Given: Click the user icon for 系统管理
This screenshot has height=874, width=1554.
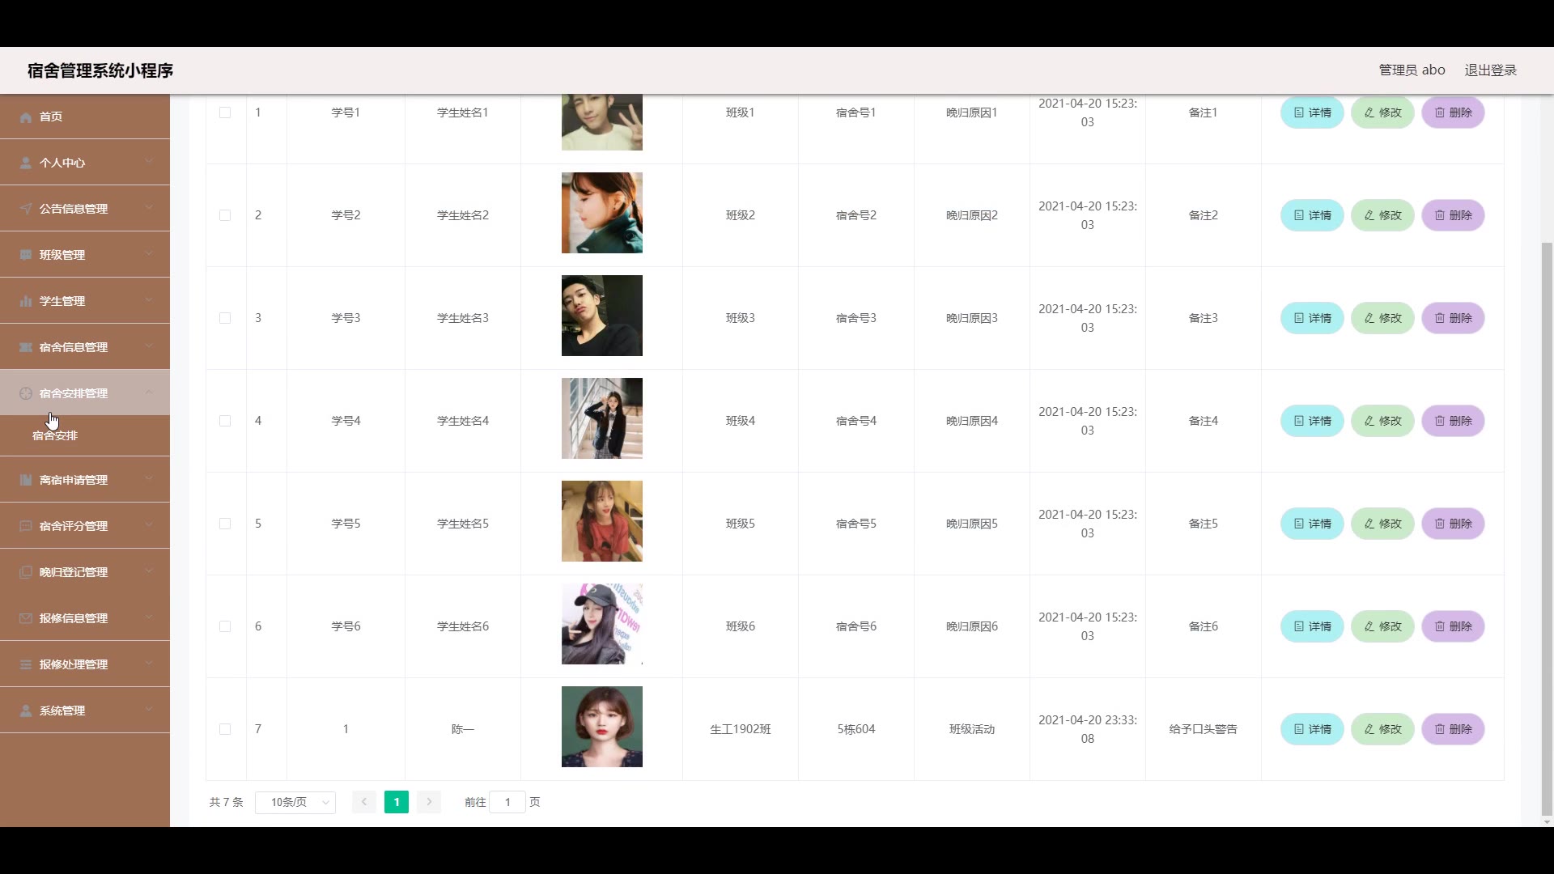Looking at the screenshot, I should [26, 711].
